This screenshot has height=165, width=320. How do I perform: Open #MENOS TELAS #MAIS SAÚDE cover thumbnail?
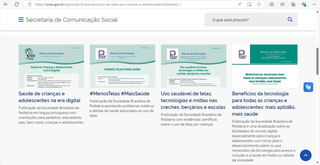click(x=122, y=66)
